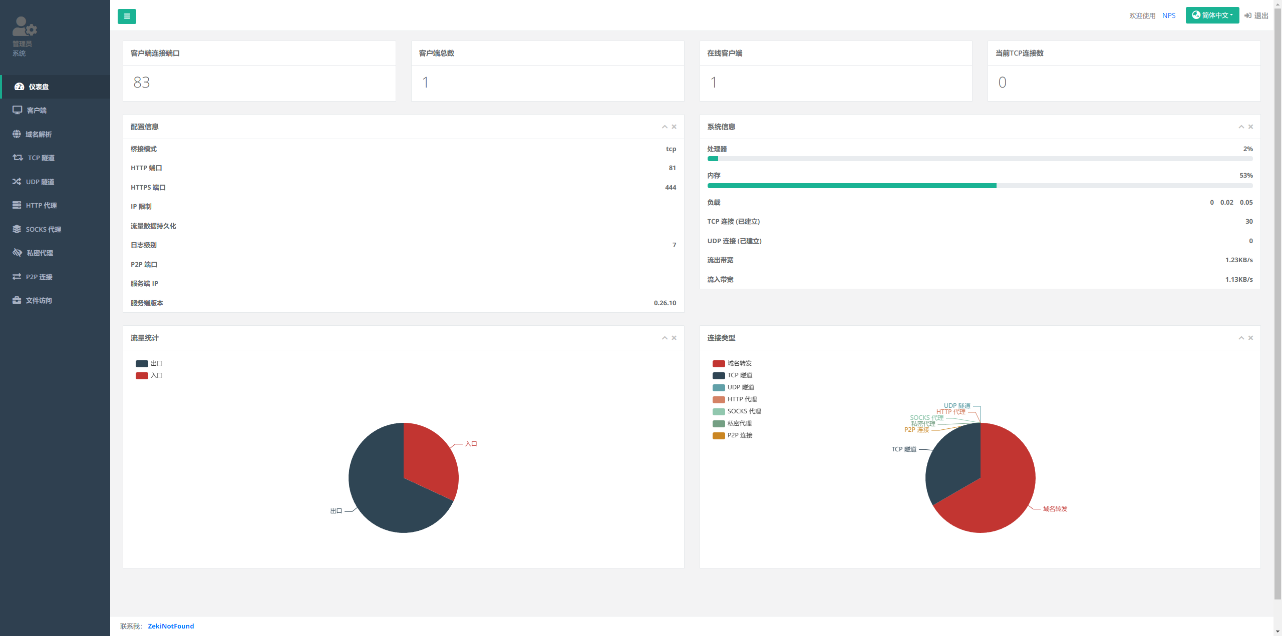Click the 流入带宽 value 1.13KB/s
Viewport: 1282px width, 636px height.
(x=1239, y=279)
